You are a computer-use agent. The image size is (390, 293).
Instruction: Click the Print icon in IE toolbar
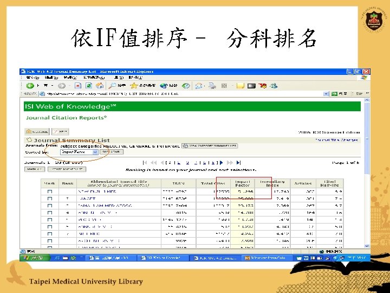tap(212, 86)
